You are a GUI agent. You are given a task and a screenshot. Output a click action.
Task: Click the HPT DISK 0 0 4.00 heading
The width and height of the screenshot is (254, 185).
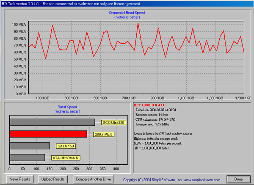tap(150, 105)
